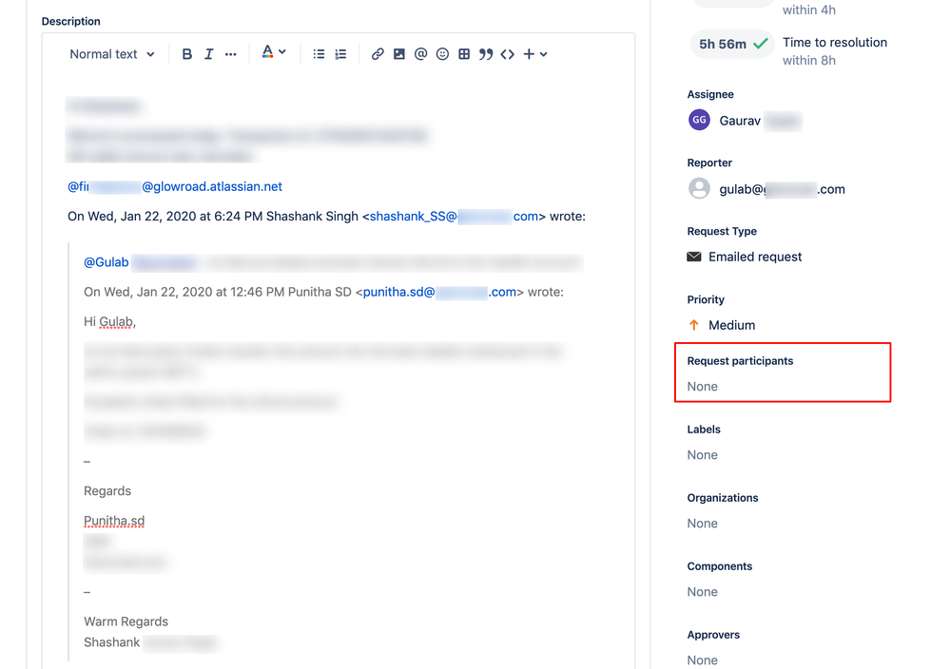Viewport: 950px width, 669px height.
Task: Open the more formatting options menu
Action: tap(230, 54)
